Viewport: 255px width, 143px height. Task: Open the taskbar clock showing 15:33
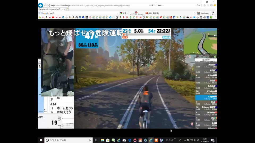pos(205,140)
